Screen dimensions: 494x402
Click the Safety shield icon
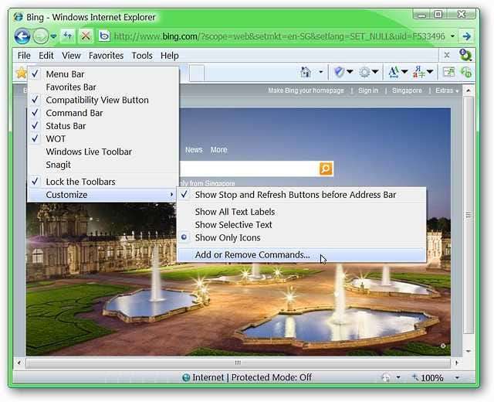[x=338, y=72]
